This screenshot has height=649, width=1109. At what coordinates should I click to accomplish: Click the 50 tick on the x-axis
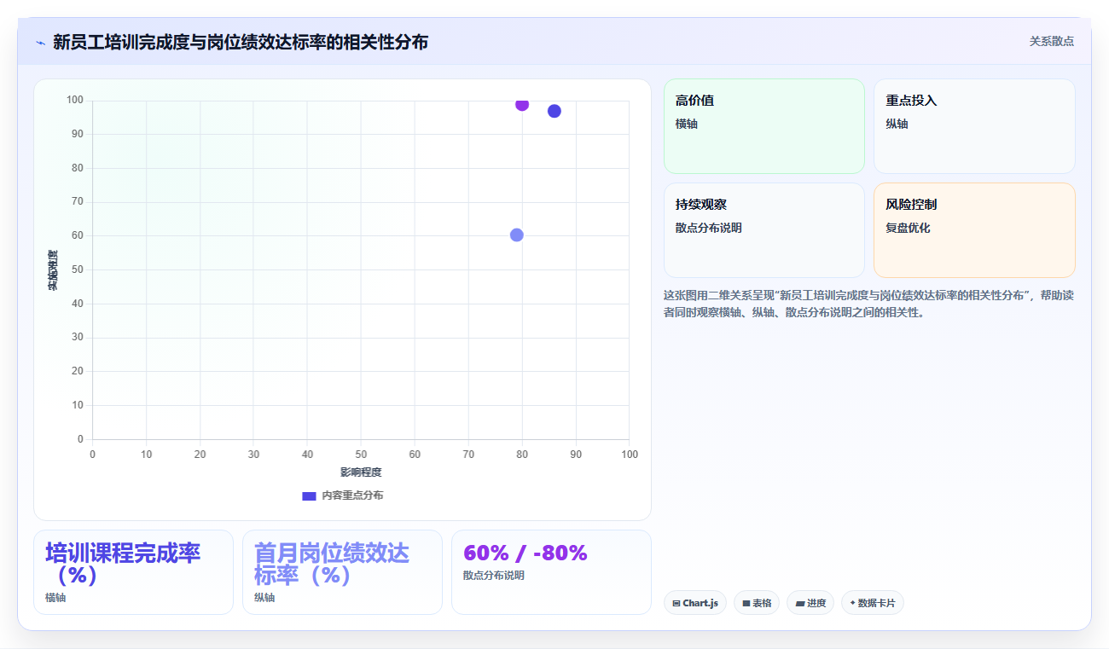tap(361, 455)
